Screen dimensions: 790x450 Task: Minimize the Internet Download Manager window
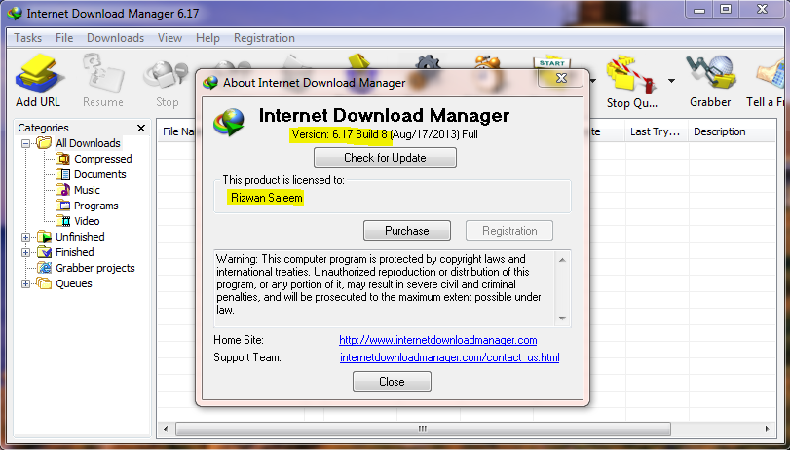pos(699,9)
